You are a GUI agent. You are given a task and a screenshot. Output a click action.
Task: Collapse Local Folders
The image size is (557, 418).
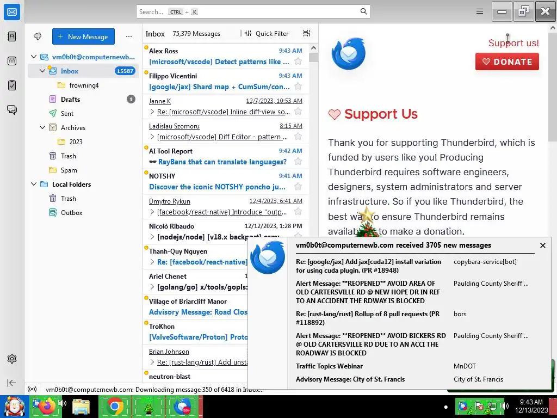pos(34,184)
